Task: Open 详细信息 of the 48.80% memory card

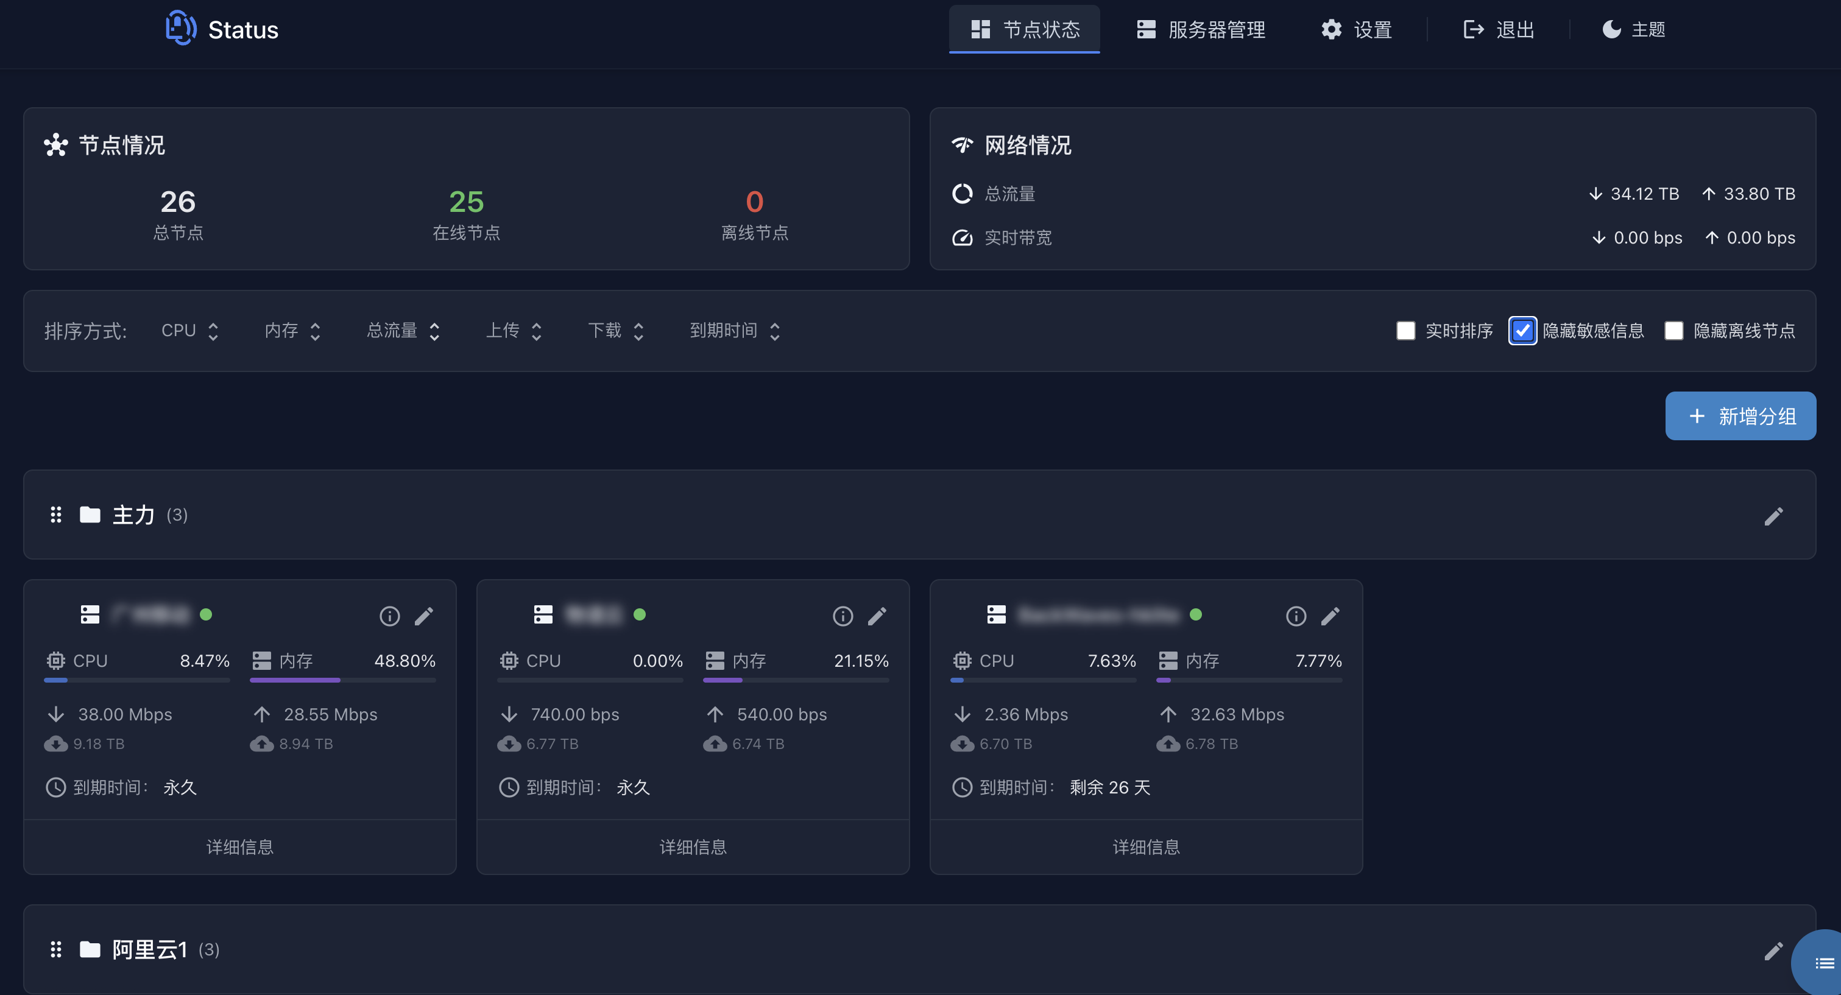Action: [x=240, y=847]
